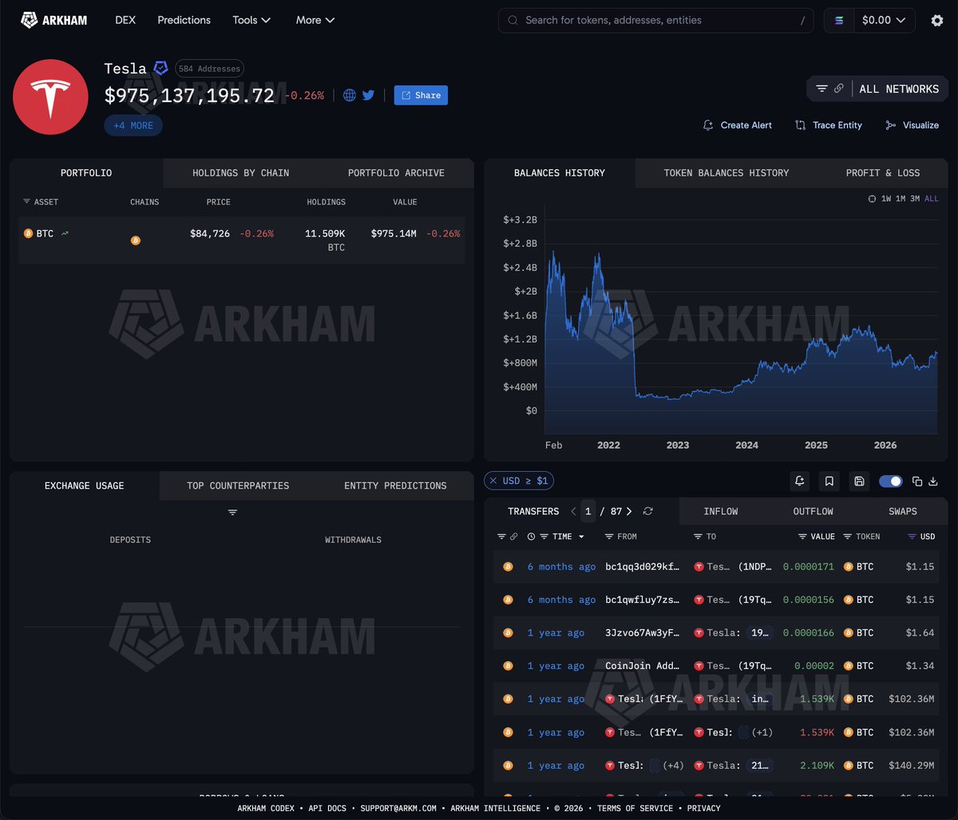Viewport: 958px width, 820px height.
Task: Click Create Alert
Action: point(738,125)
